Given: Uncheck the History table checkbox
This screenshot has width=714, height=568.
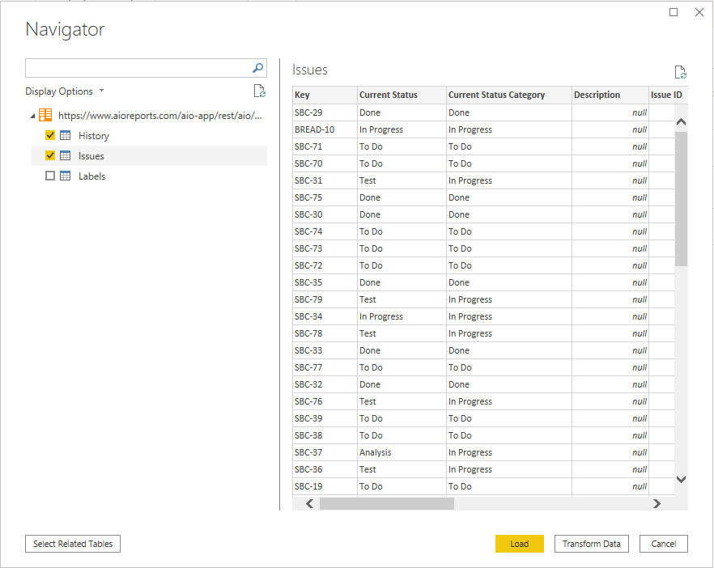Looking at the screenshot, I should tap(50, 135).
